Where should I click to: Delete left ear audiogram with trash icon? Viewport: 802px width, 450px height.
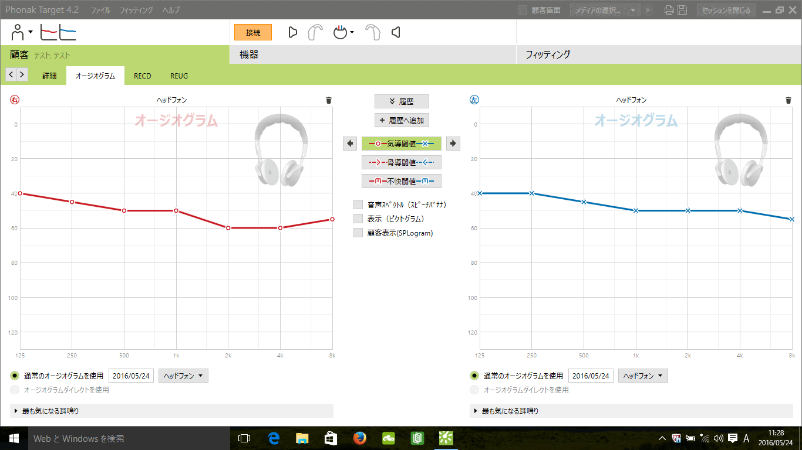pos(788,100)
